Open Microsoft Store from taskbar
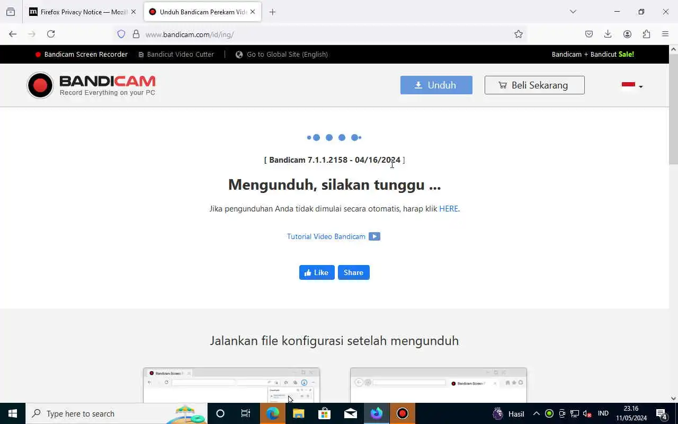Image resolution: width=678 pixels, height=424 pixels. [324, 413]
